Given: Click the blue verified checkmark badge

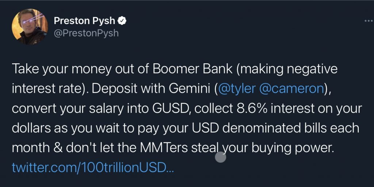Looking at the screenshot, I should click(122, 21).
